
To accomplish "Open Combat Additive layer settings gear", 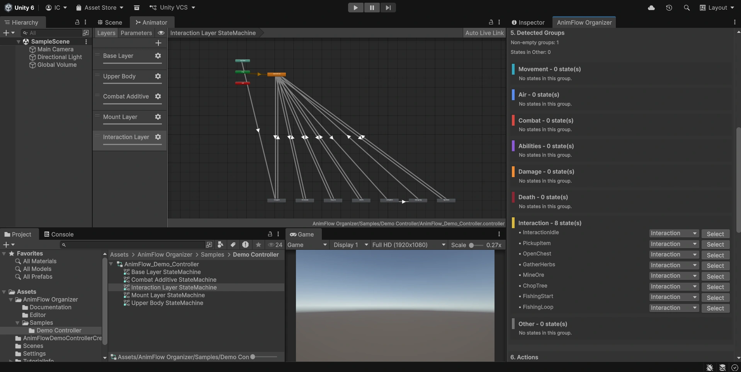I will (x=158, y=96).
